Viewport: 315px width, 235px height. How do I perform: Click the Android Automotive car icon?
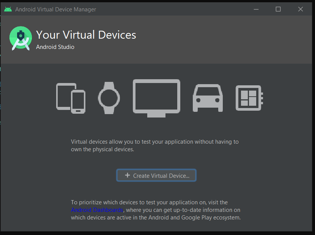tap(208, 98)
